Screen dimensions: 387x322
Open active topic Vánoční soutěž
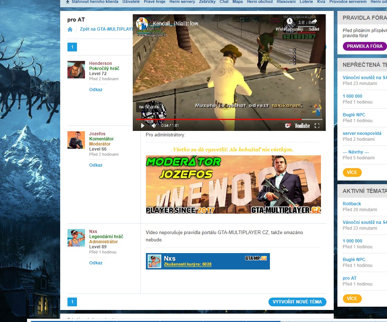point(365,222)
